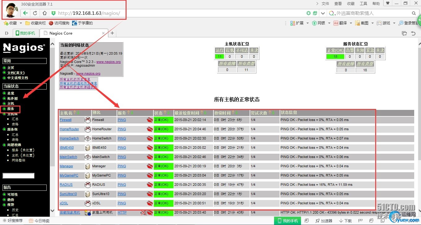421x225 pixels.
Task: Open the 查看 menu
Action: [x=338, y=4]
